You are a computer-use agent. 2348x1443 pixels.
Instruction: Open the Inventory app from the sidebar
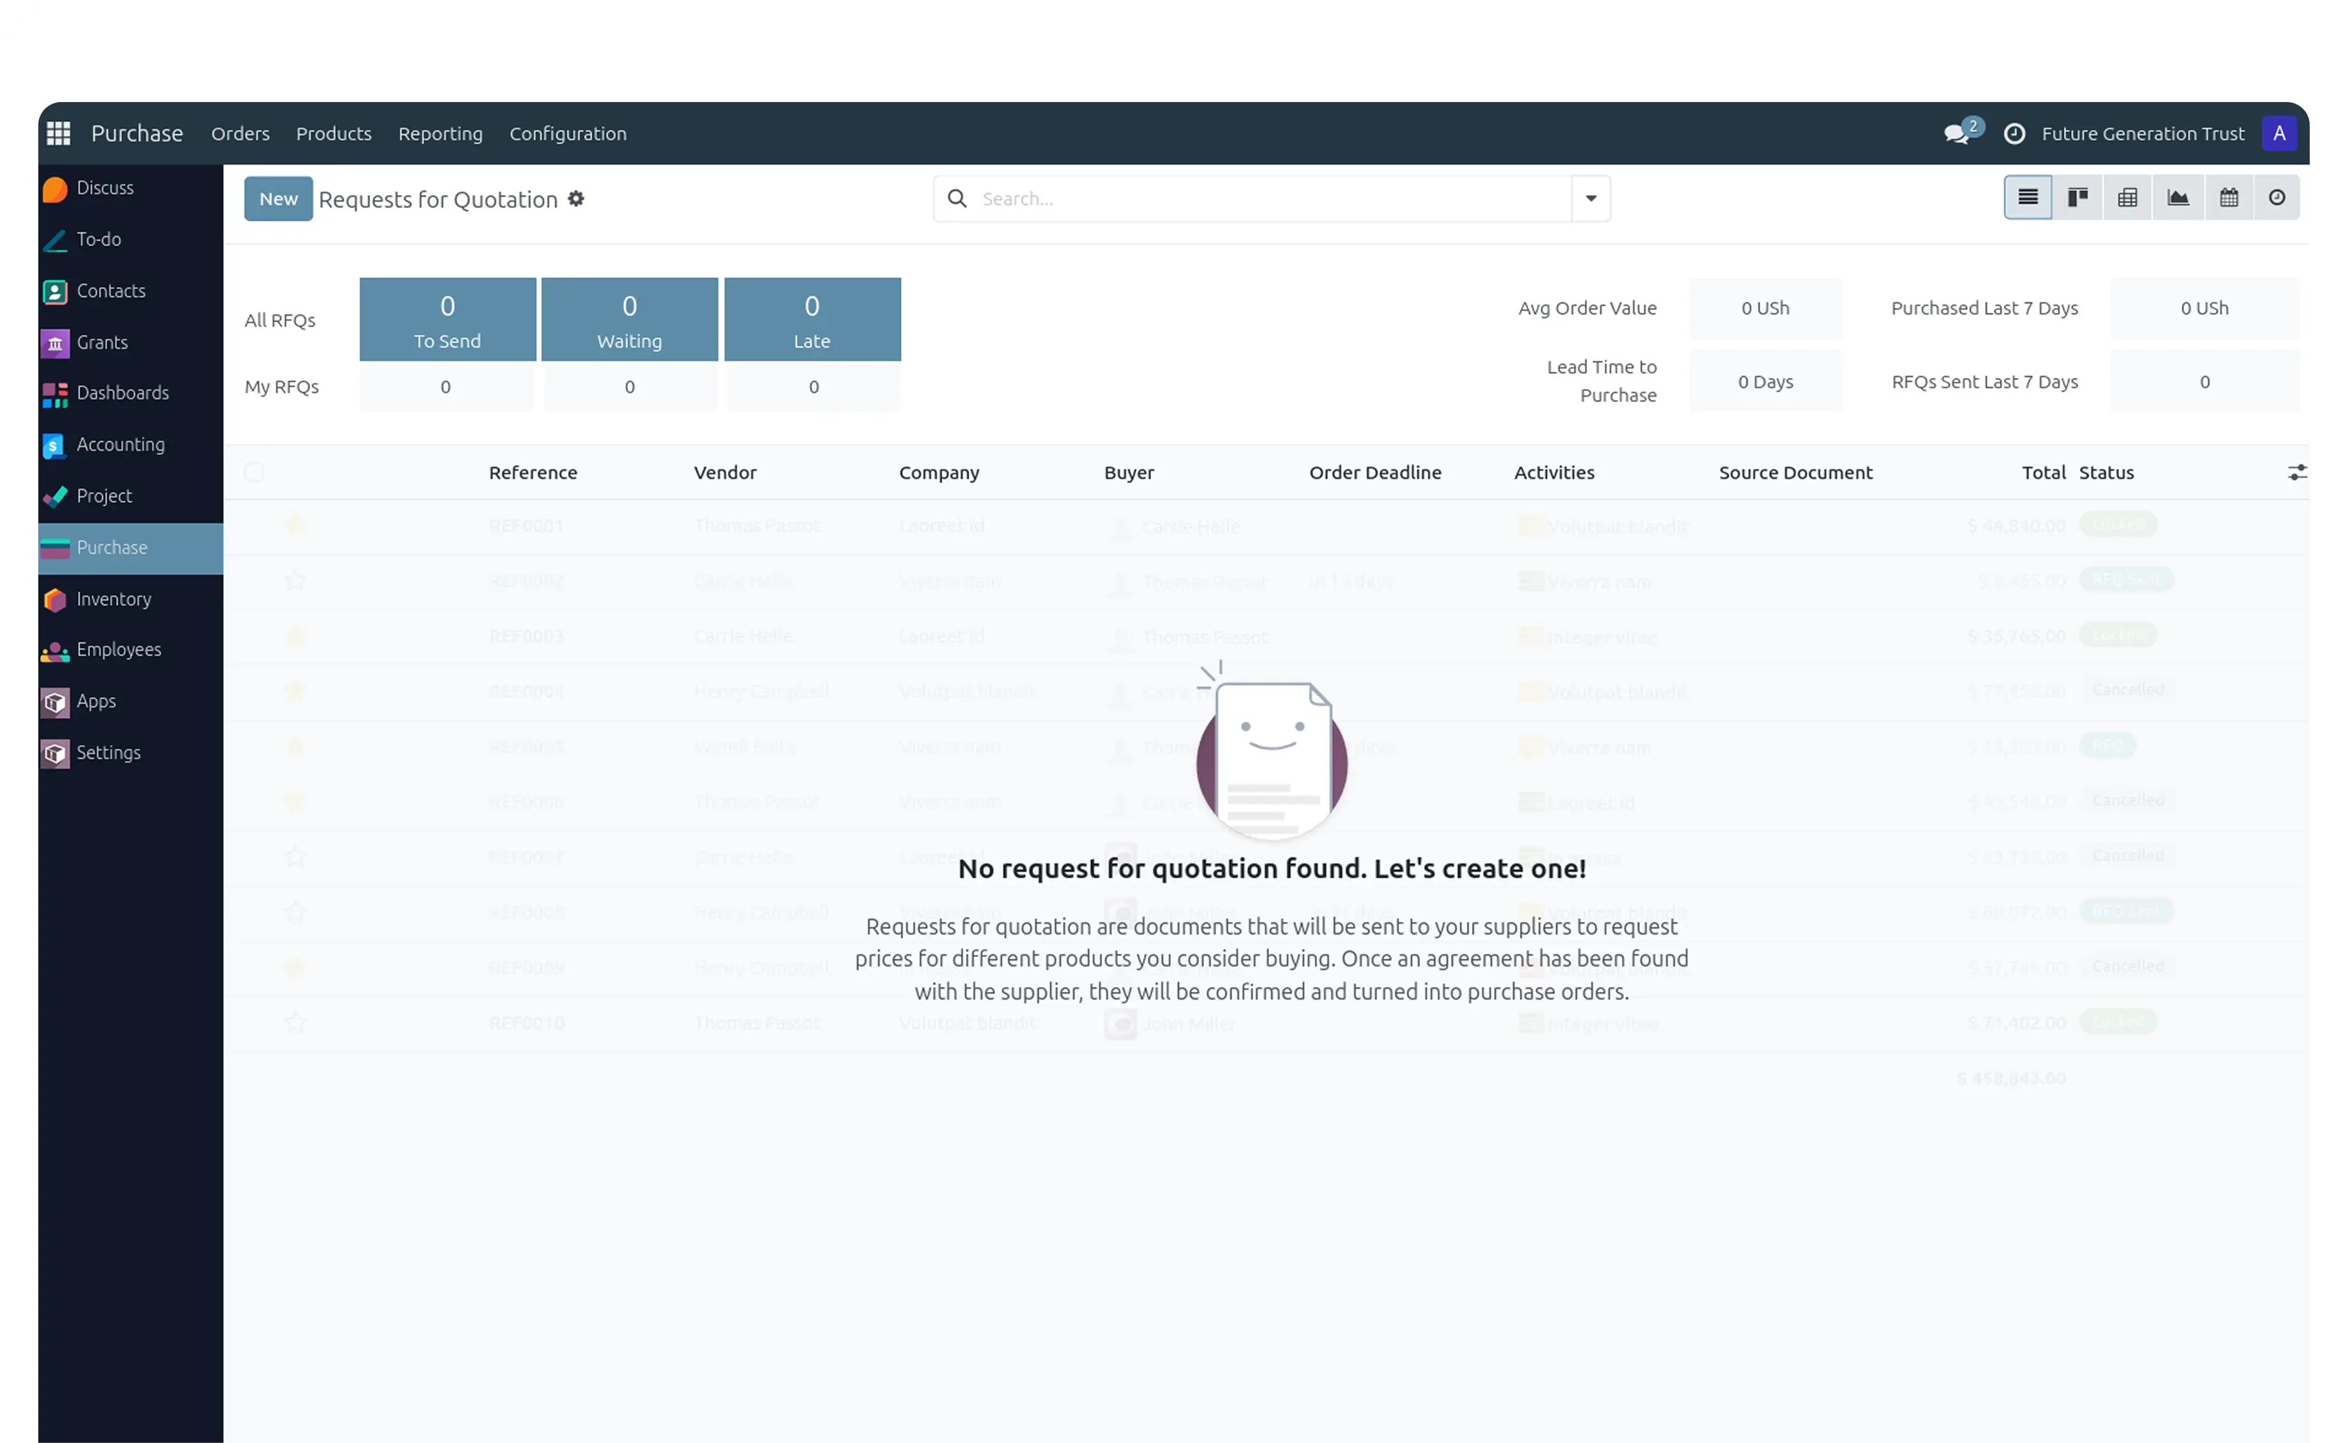click(x=114, y=598)
